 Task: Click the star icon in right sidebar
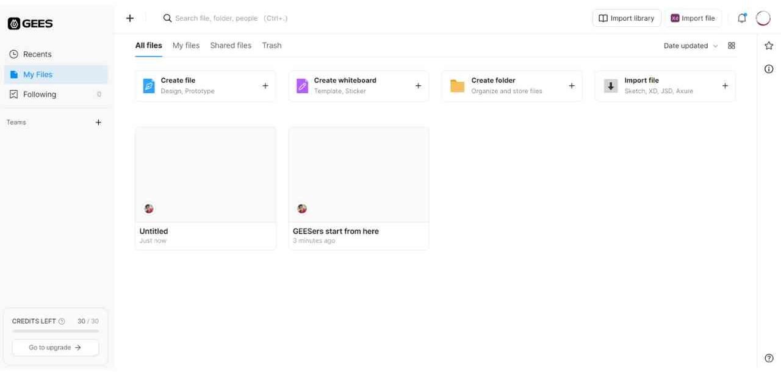pos(768,45)
